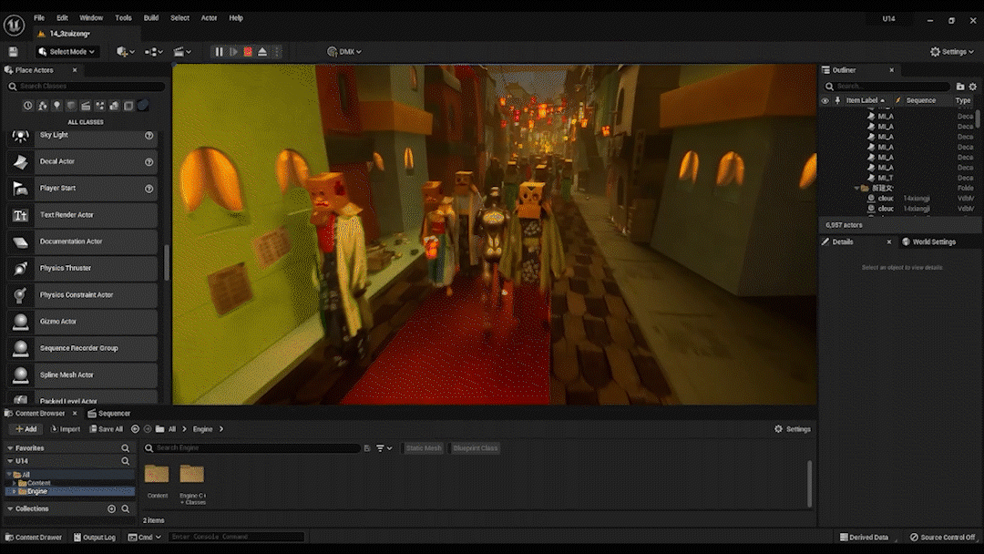This screenshot has height=554, width=984.
Task: Open the Content Drawer
Action: [x=34, y=538]
